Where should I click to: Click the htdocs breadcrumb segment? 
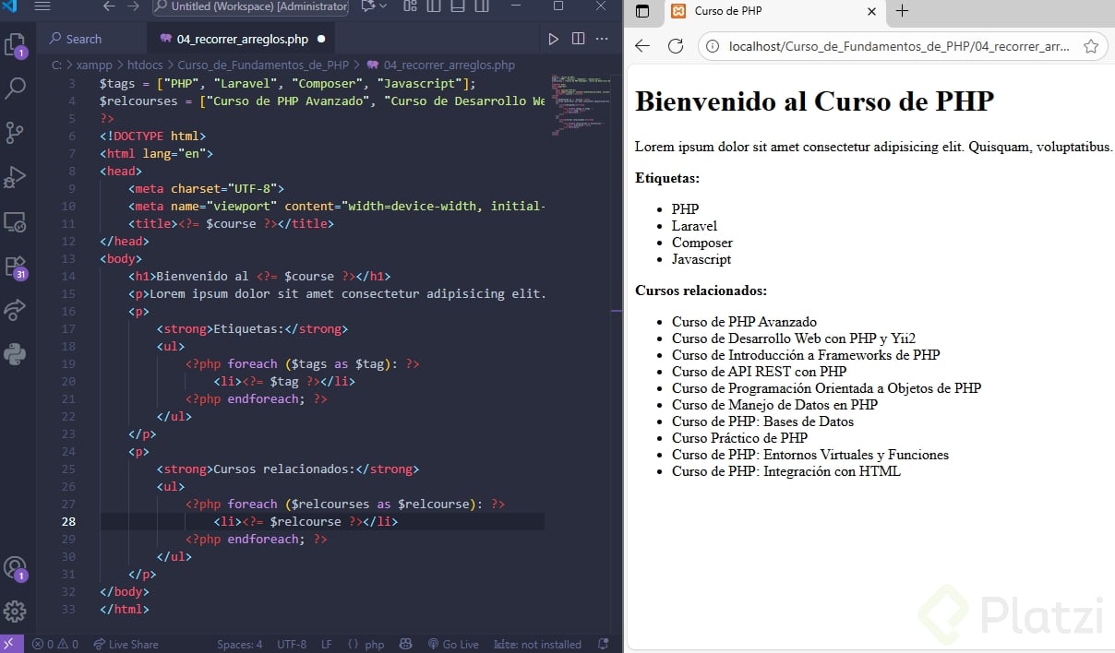coord(144,65)
